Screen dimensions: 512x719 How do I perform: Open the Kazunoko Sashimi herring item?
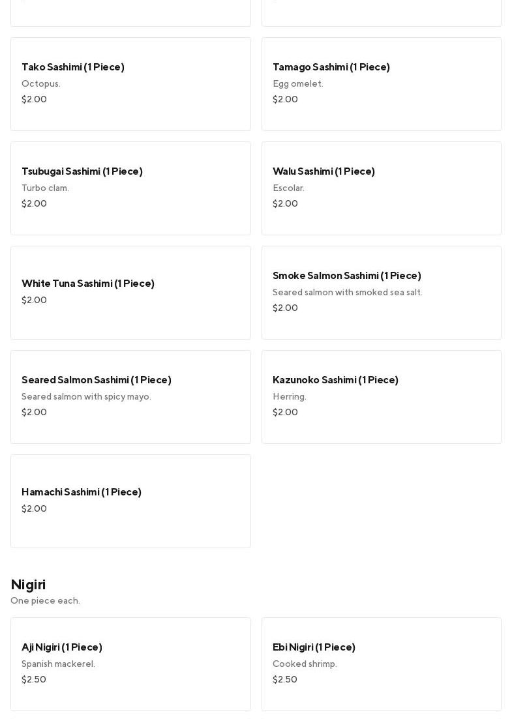(381, 397)
